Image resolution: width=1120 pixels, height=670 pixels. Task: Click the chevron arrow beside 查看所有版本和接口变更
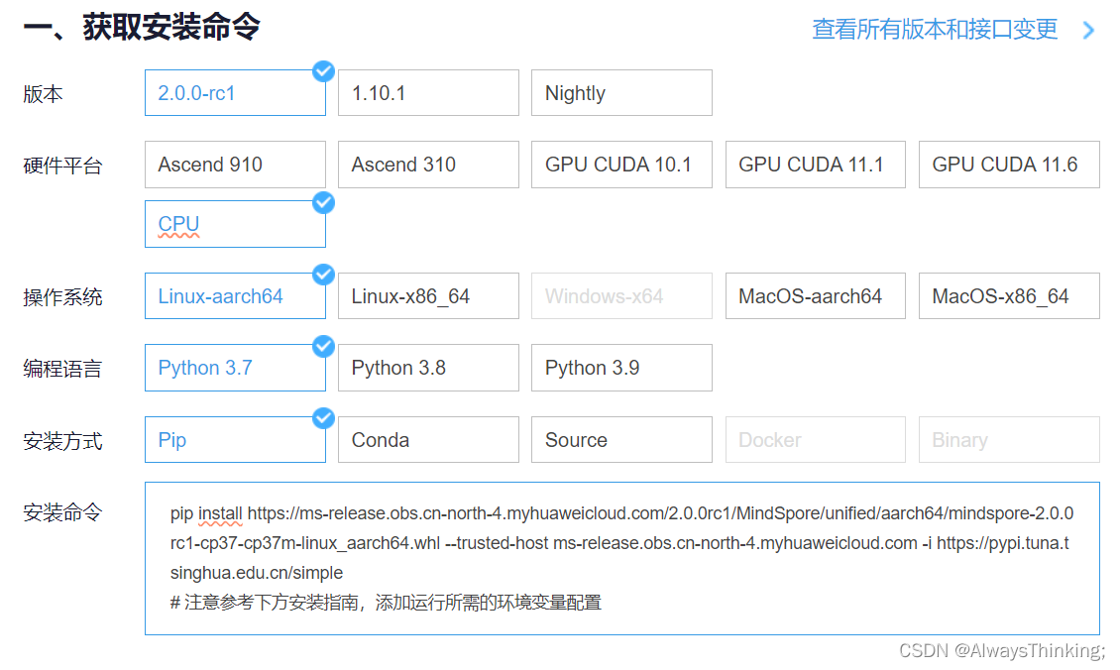(1088, 30)
